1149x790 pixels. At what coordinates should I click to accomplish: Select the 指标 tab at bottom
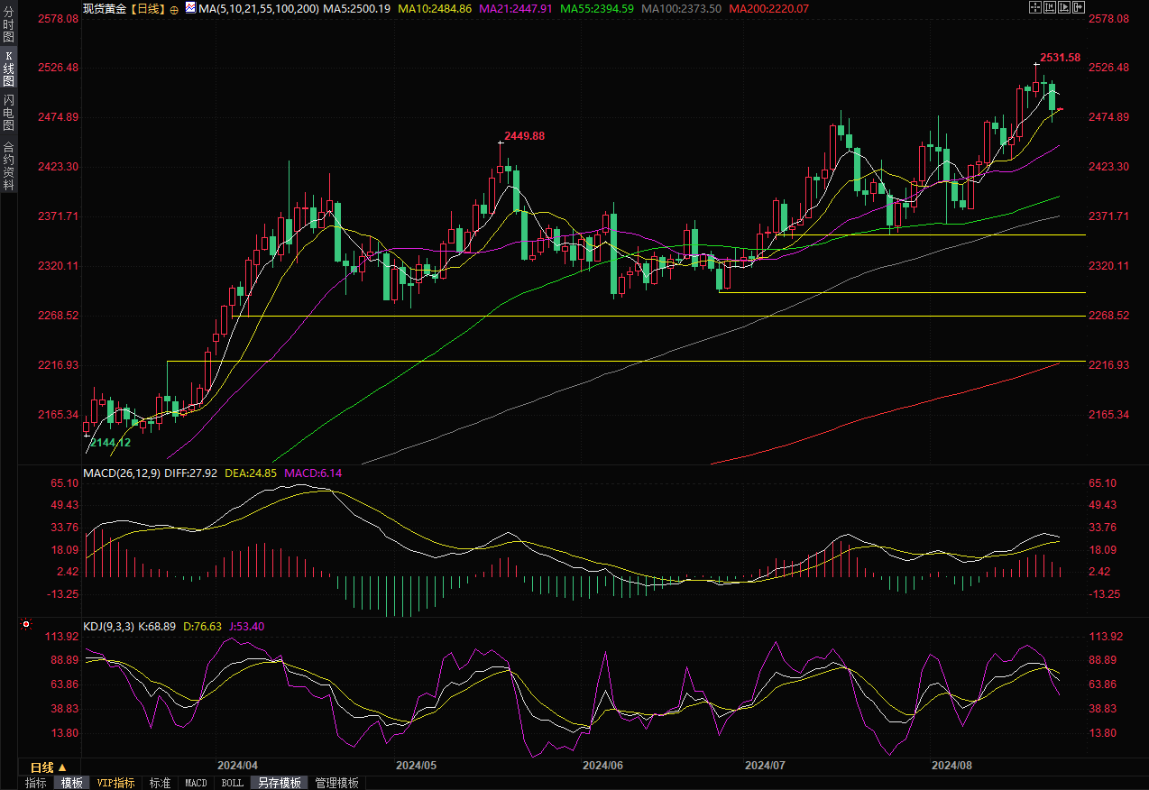pos(36,783)
